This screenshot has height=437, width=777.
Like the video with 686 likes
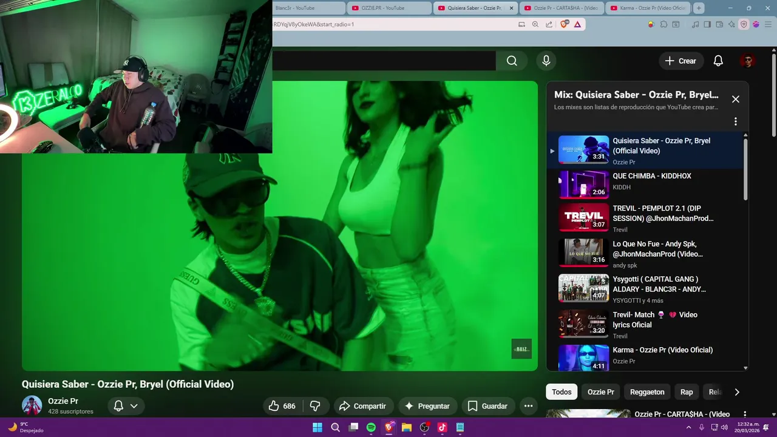[283, 406]
